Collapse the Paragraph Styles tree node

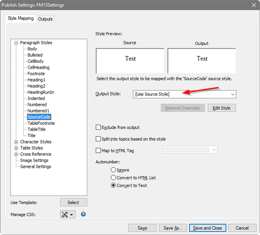16,43
